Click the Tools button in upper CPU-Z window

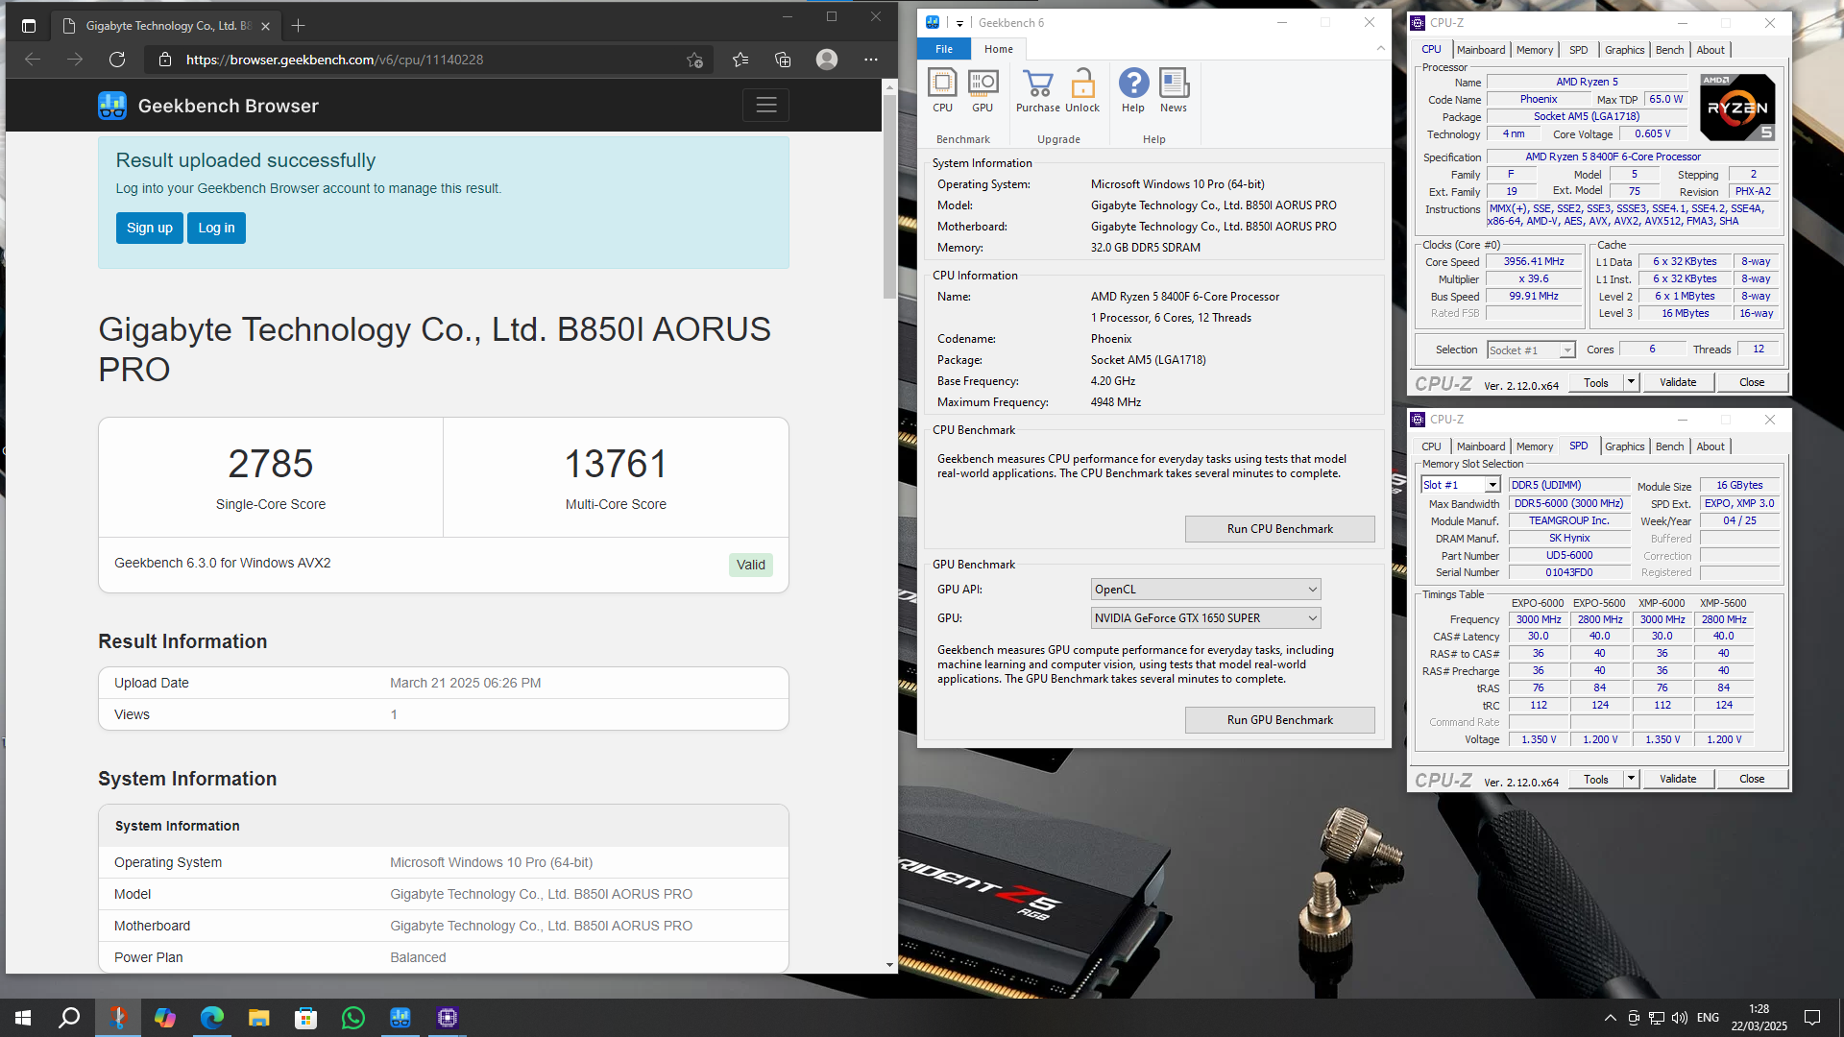click(x=1596, y=382)
